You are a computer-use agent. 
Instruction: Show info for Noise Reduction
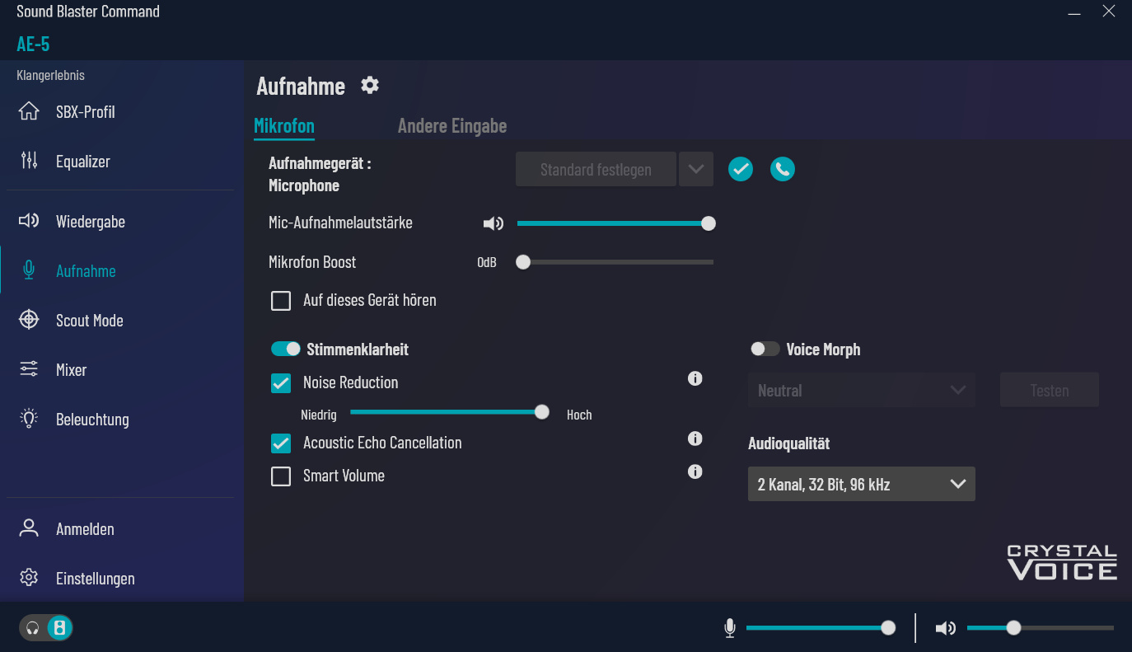695,378
